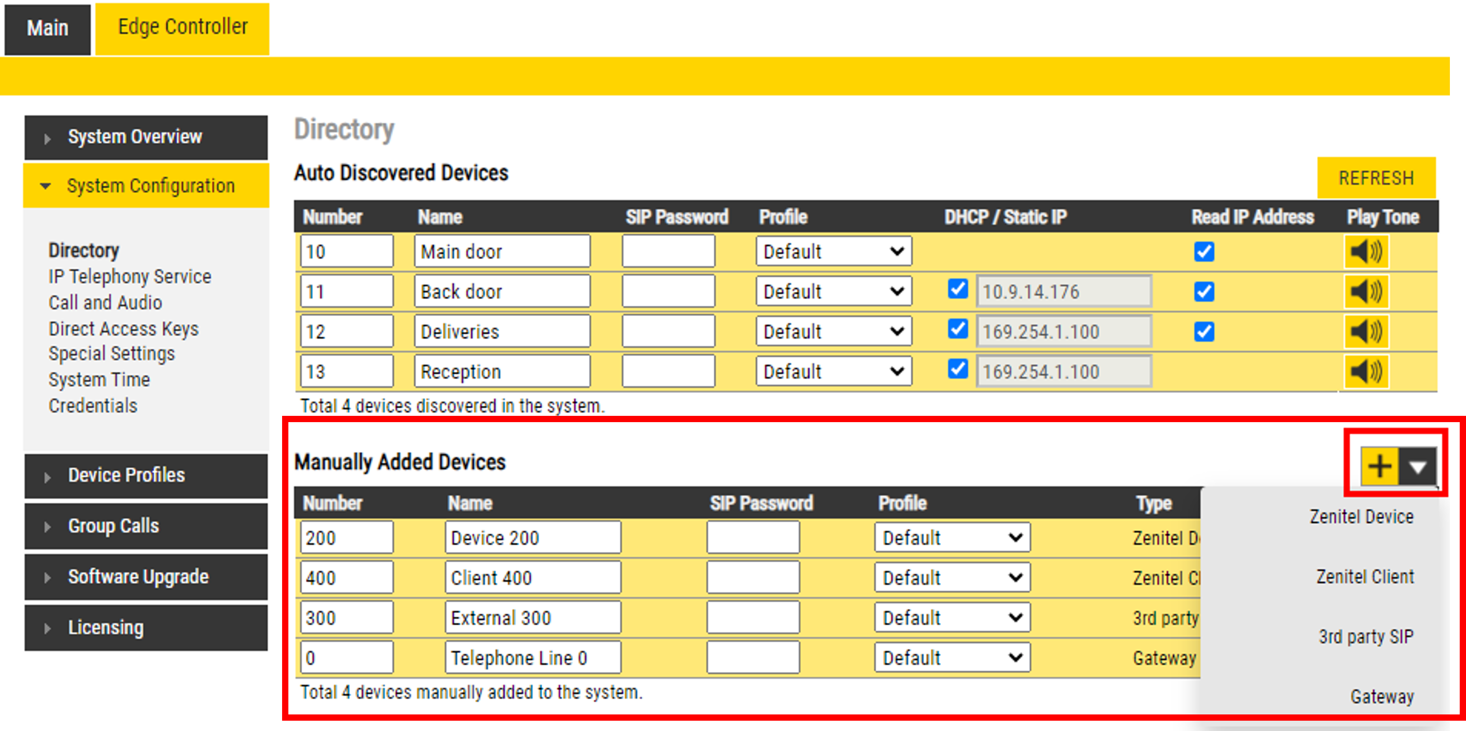Click the yellow plus add-device icon

[x=1380, y=466]
